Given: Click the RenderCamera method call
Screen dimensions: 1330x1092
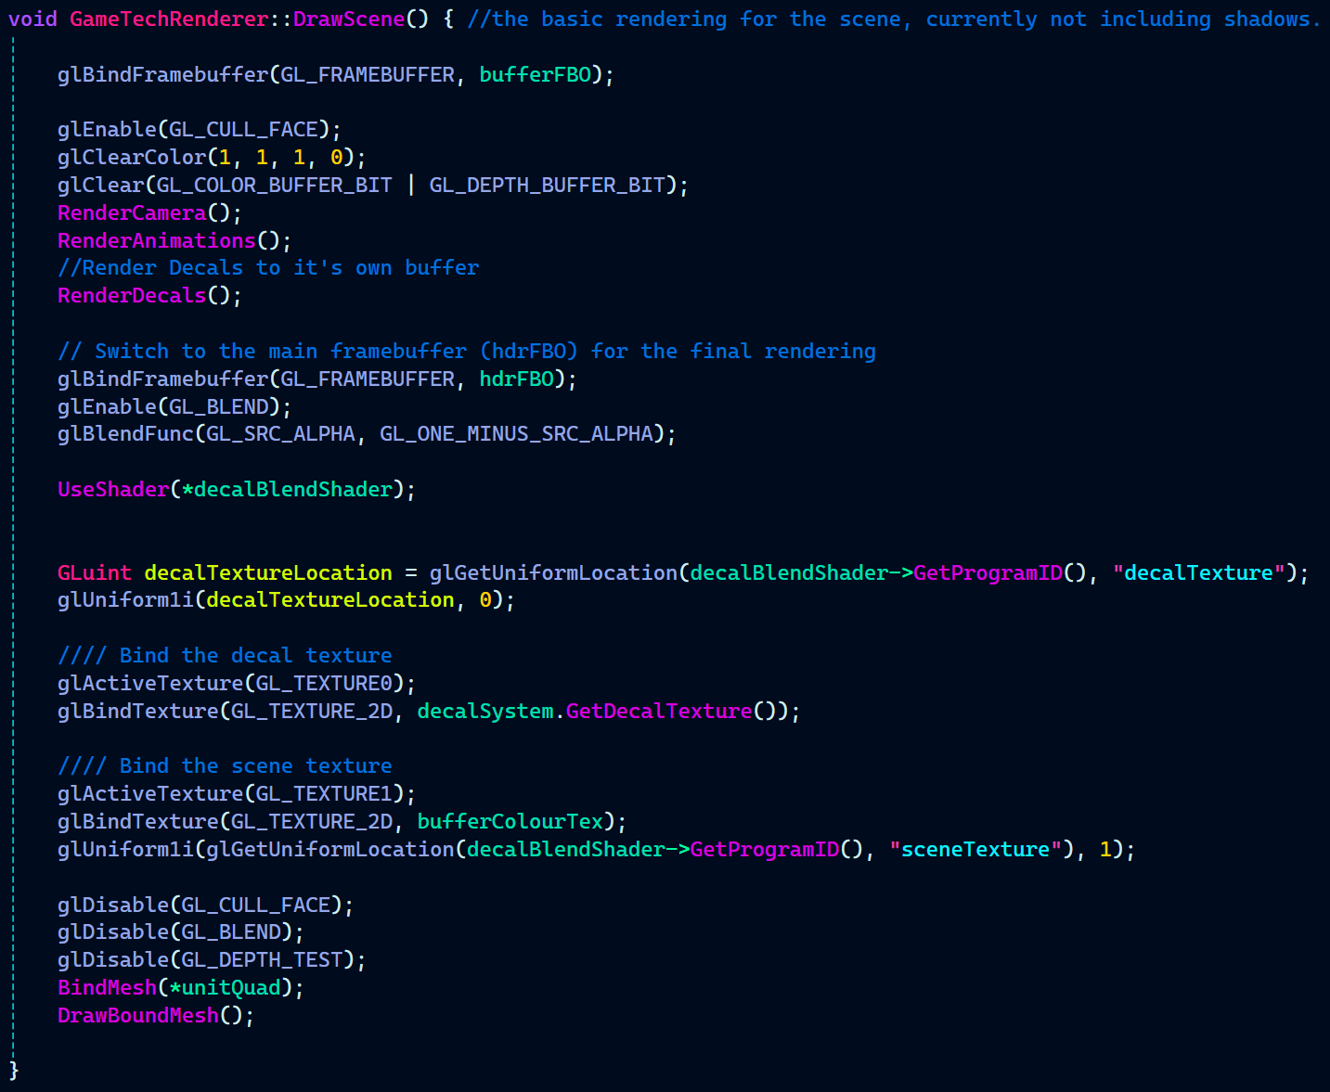Looking at the screenshot, I should click(132, 212).
